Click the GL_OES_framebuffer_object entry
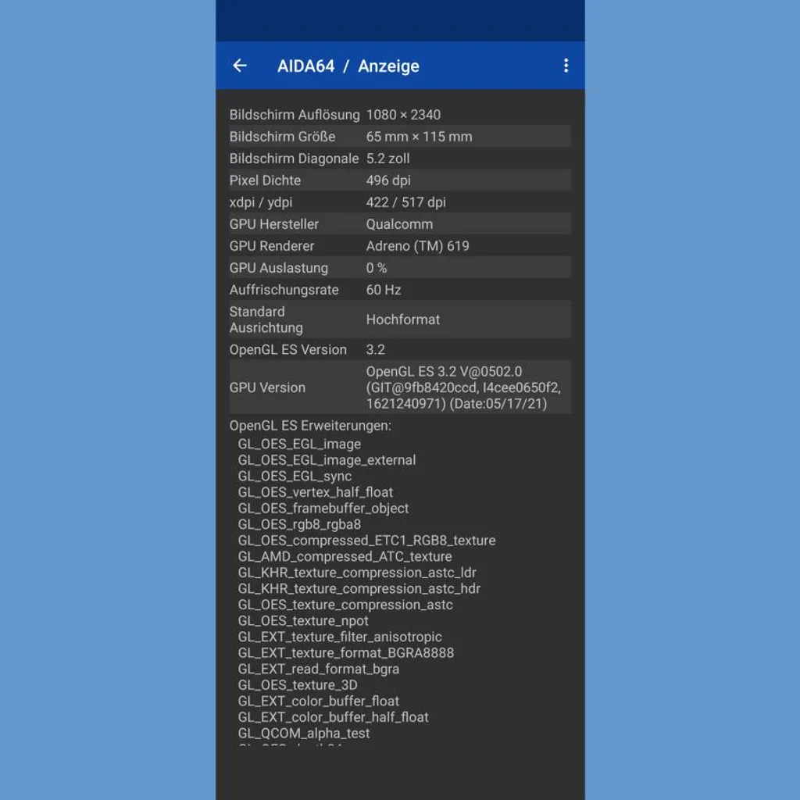800x800 pixels. (x=323, y=509)
